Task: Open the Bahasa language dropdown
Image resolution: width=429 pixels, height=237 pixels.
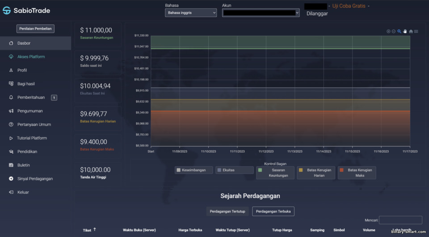Action: click(x=191, y=13)
